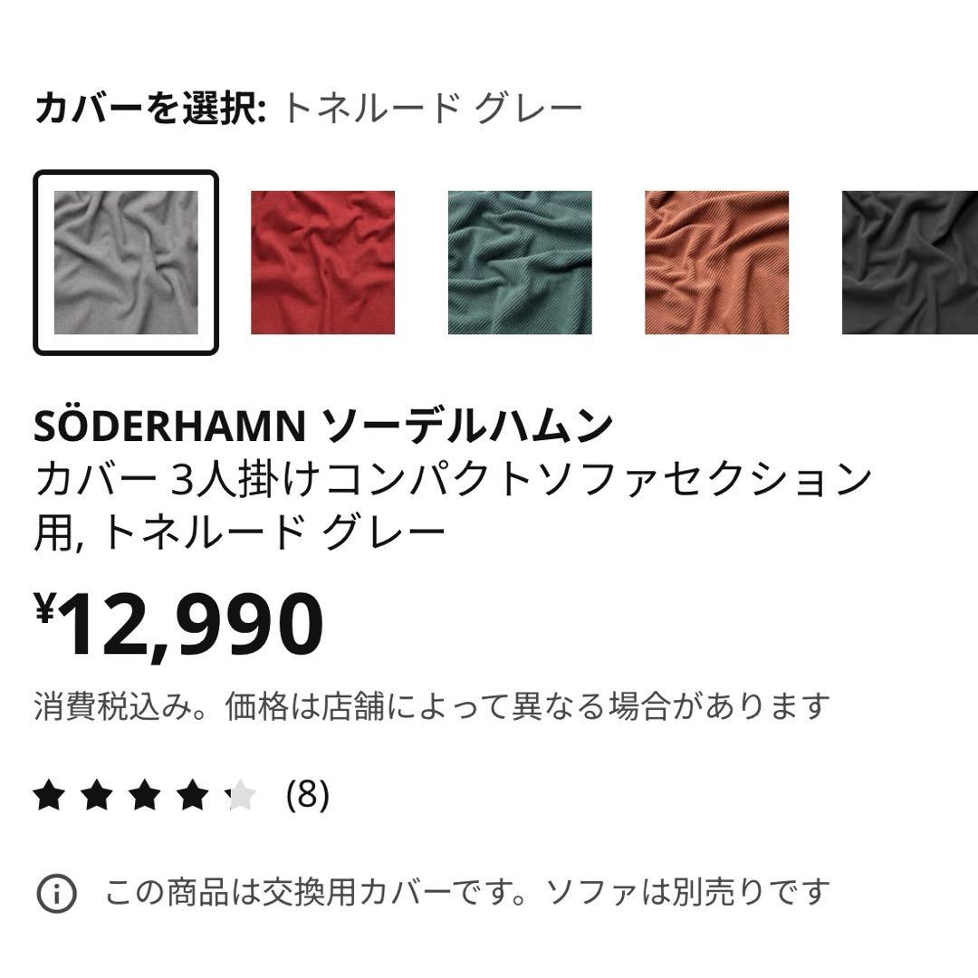Click the information circle icon
This screenshot has height=978, width=978.
coord(56,894)
